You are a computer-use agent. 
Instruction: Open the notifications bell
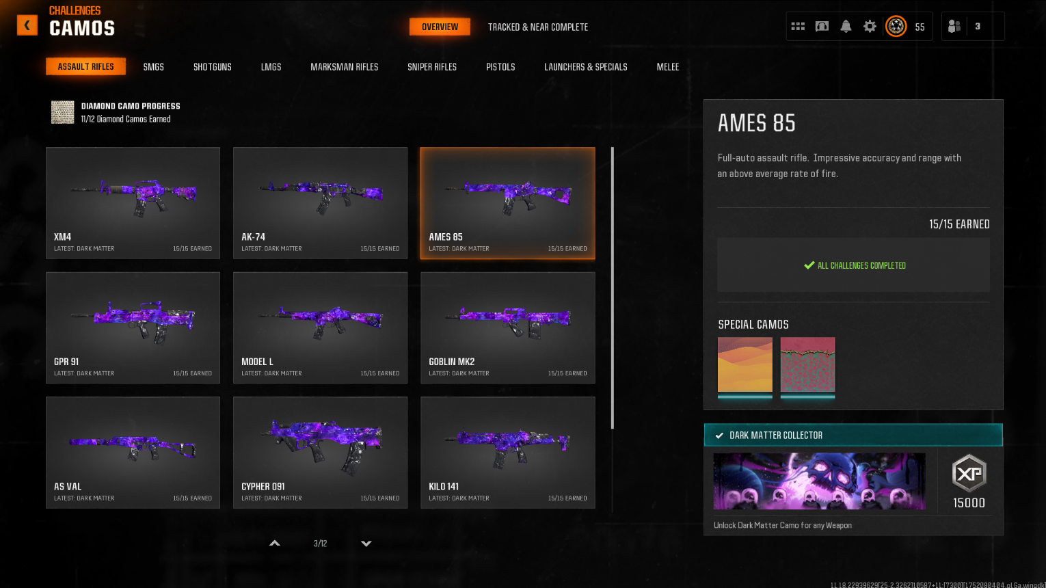846,25
